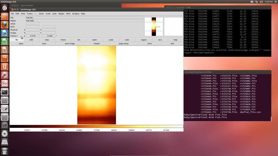Open the Ubuntu Dash home launcher icon
Viewport: 278px width, 156px height.
coord(5,8)
